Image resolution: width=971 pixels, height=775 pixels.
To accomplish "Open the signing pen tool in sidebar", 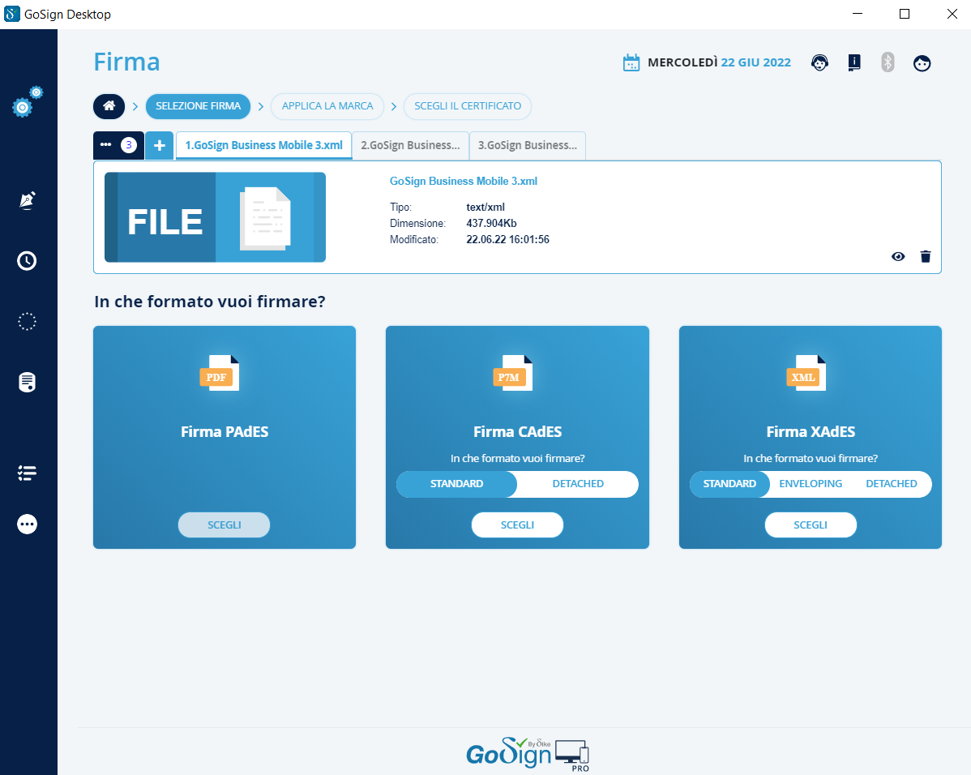I will 28,200.
